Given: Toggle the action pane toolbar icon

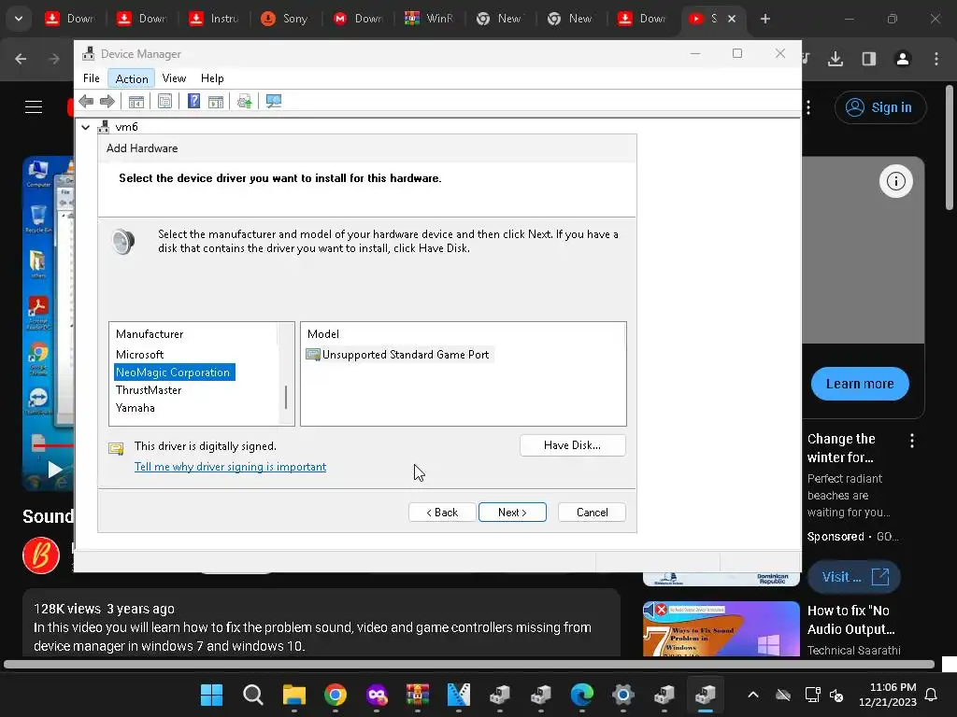Looking at the screenshot, I should click(216, 101).
